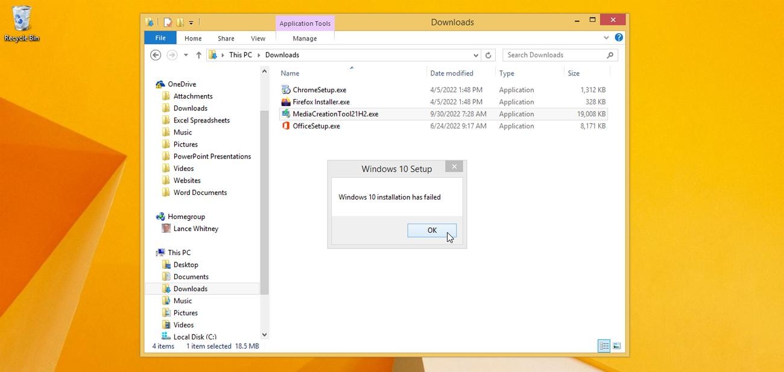Image resolution: width=784 pixels, height=372 pixels.
Task: Open Music under This PC
Action: pyautogui.click(x=183, y=301)
